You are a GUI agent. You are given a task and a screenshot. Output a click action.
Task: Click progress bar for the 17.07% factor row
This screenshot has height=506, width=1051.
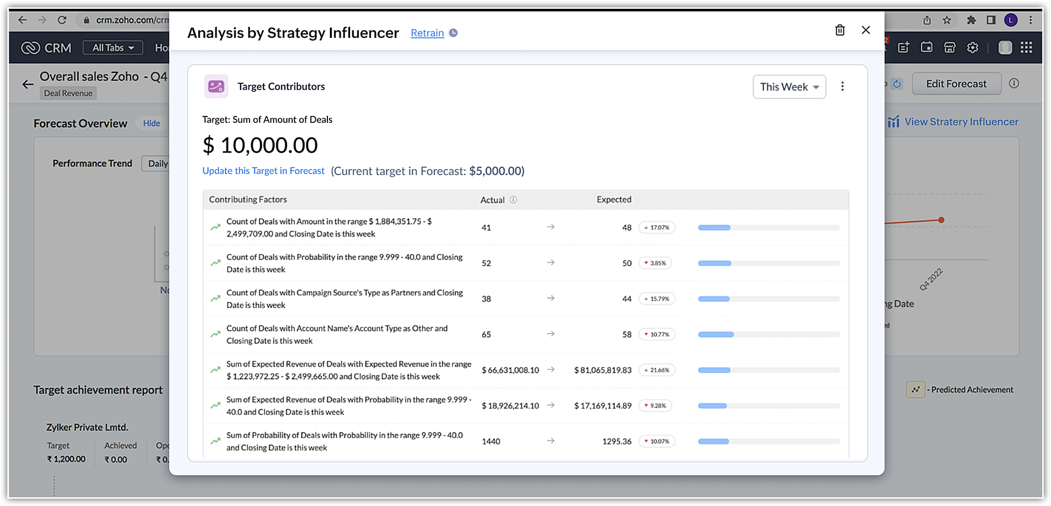768,228
